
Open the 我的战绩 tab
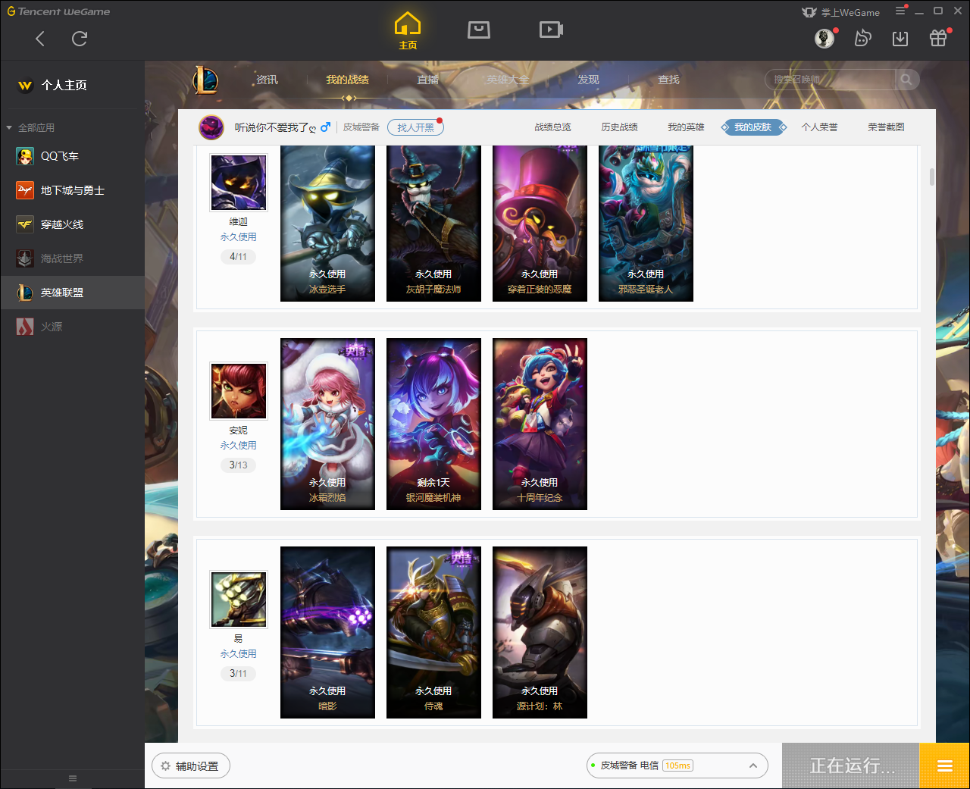pyautogui.click(x=347, y=80)
